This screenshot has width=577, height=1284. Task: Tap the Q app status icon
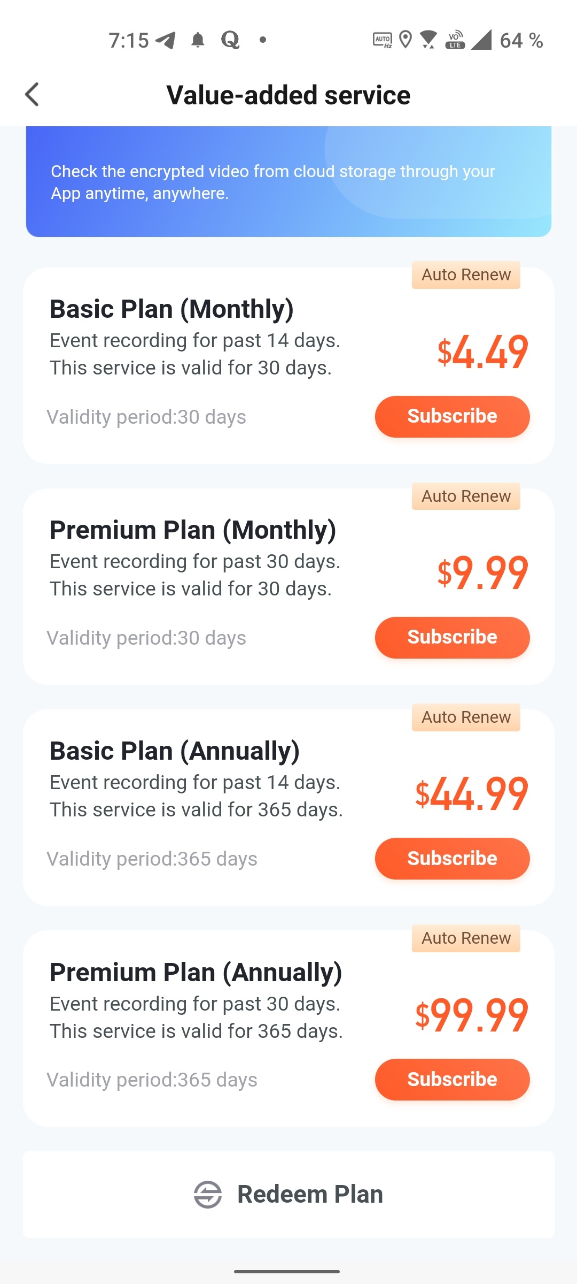230,40
